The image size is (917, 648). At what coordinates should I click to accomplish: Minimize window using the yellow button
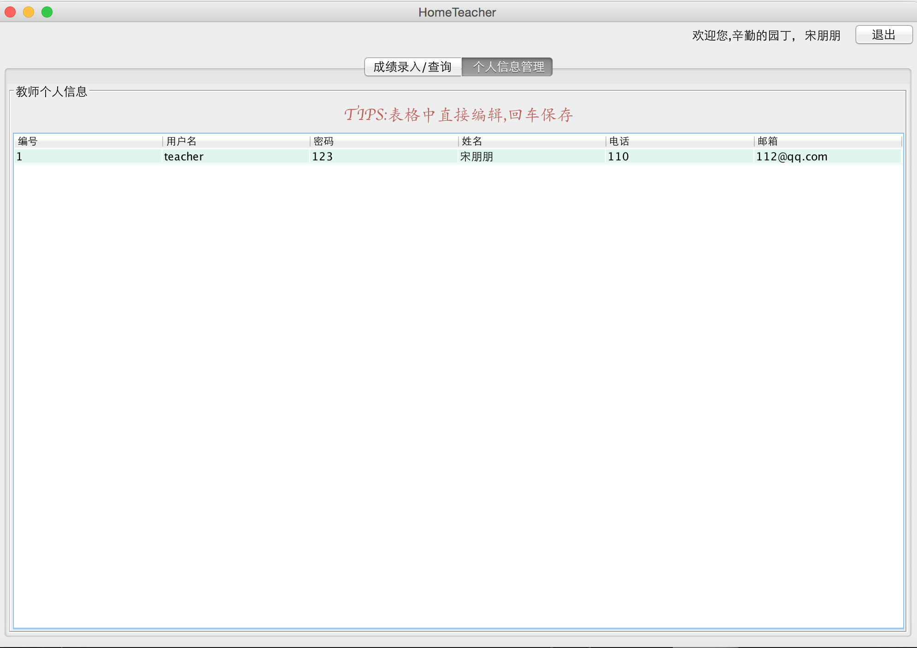[x=29, y=12]
